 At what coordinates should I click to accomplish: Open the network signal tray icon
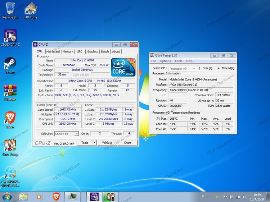click(238, 197)
